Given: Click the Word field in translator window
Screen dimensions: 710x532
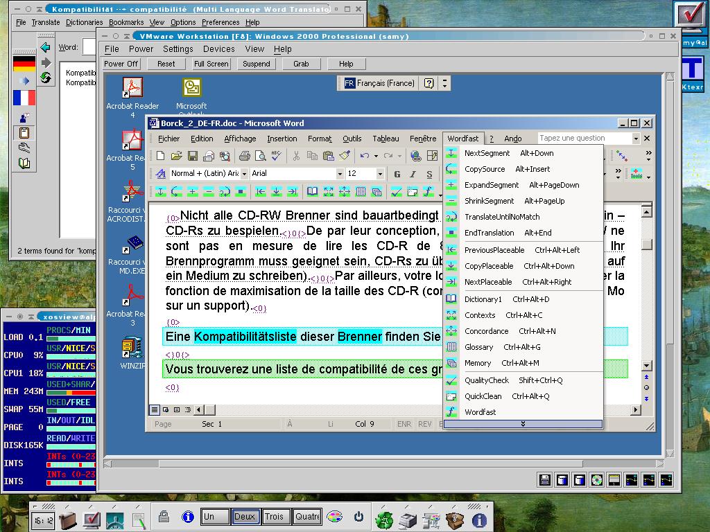Looking at the screenshot, I should point(89,47).
